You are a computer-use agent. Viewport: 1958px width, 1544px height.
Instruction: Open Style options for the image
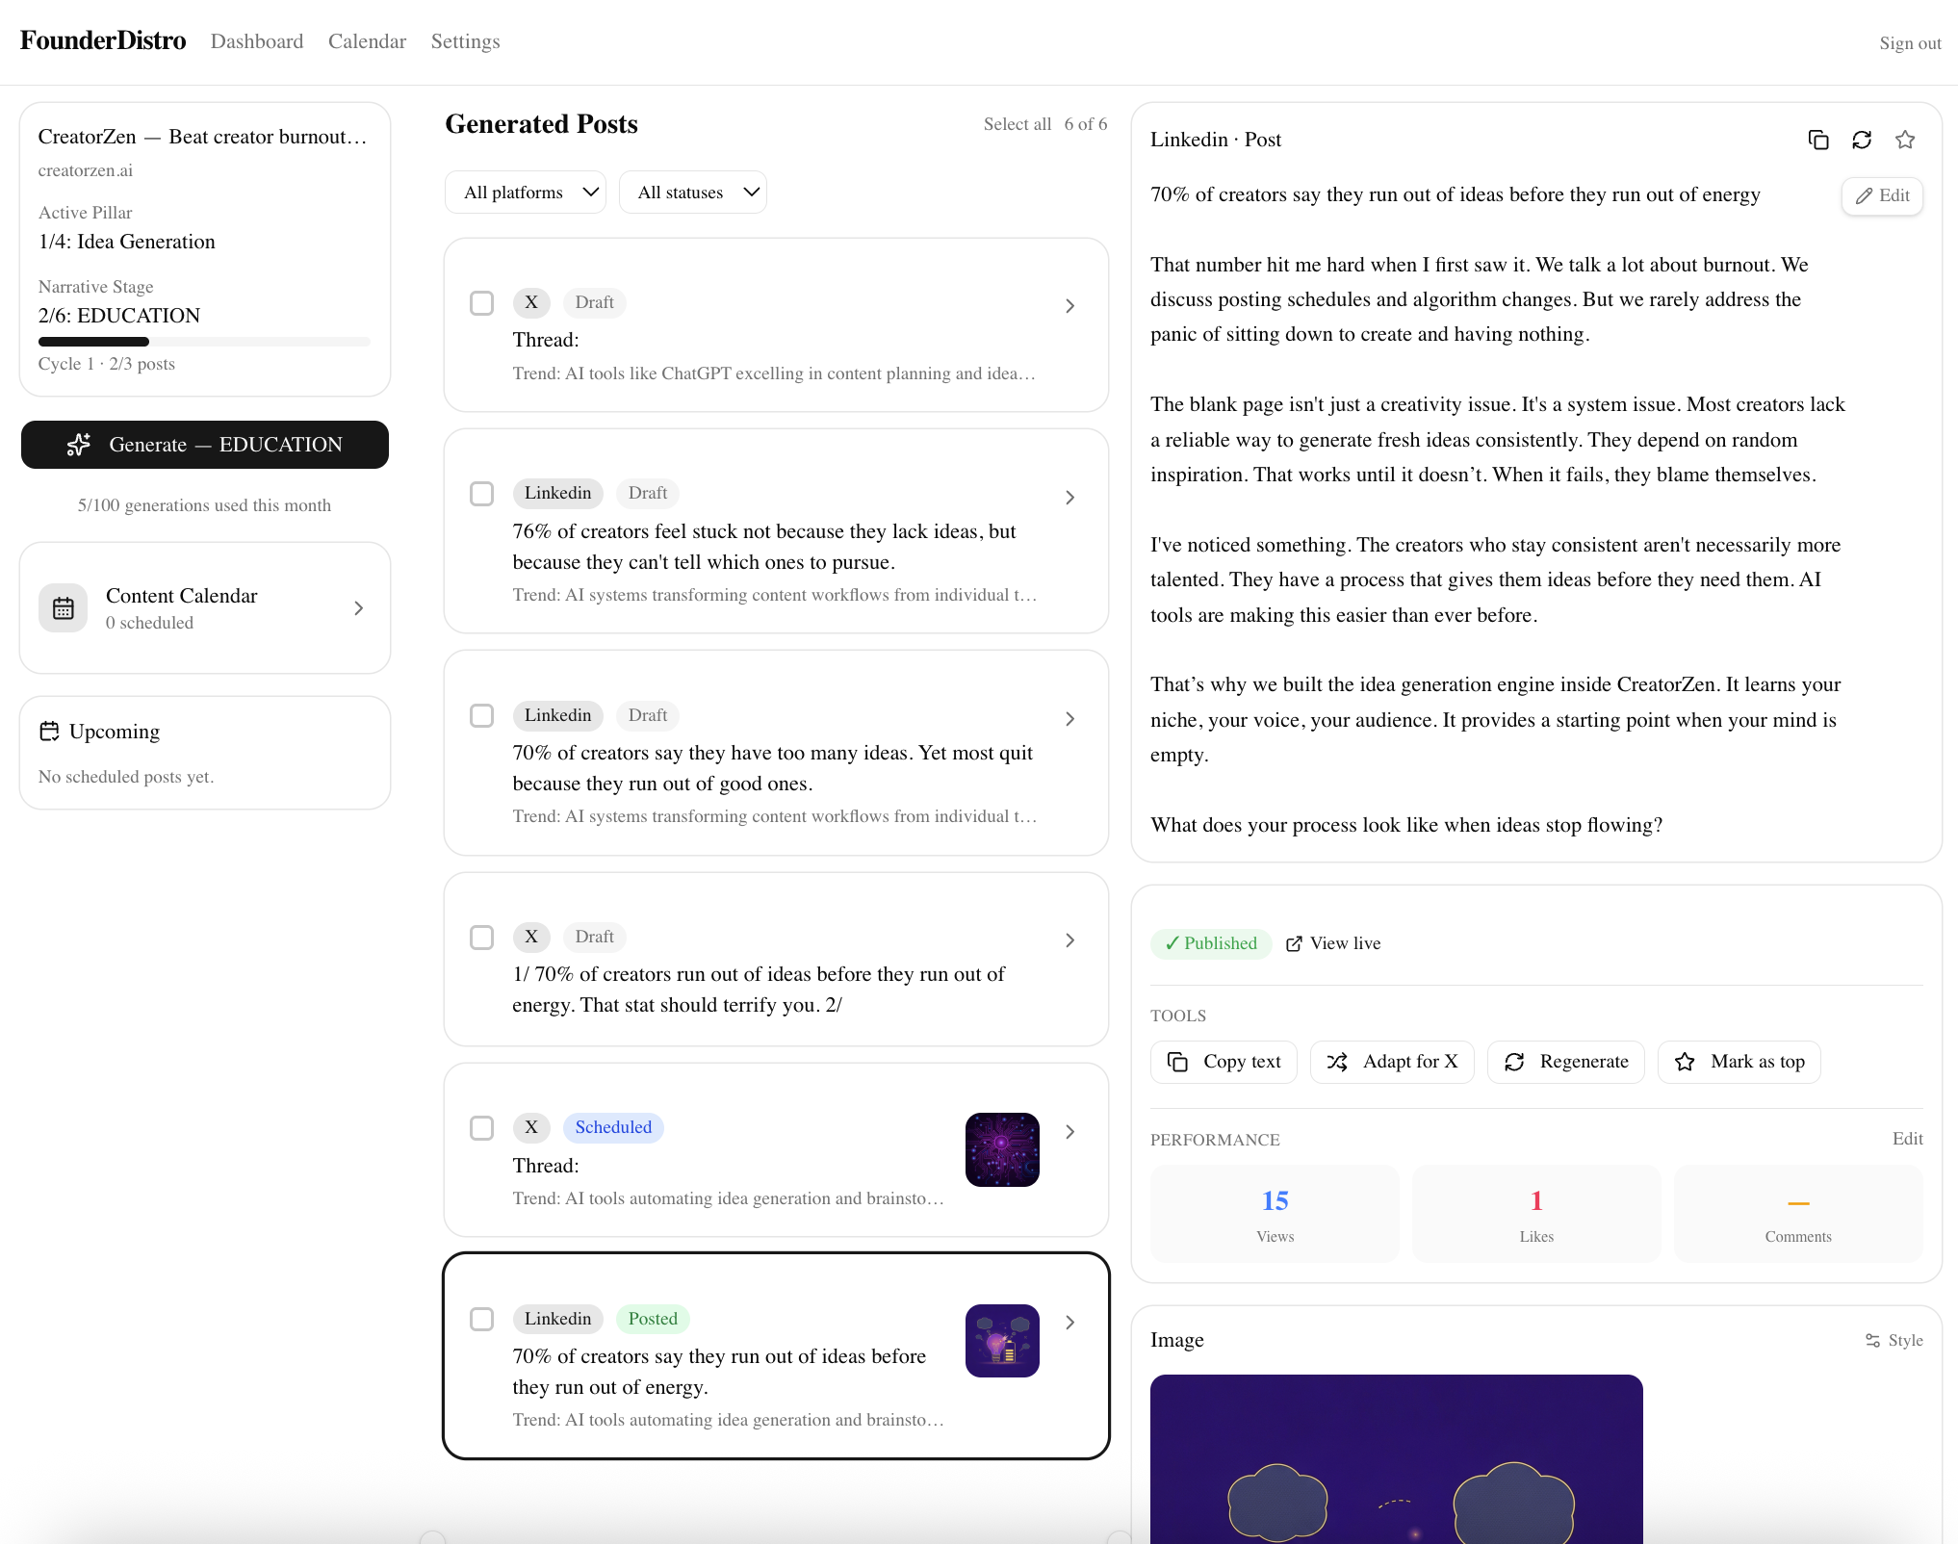[x=1894, y=1340]
